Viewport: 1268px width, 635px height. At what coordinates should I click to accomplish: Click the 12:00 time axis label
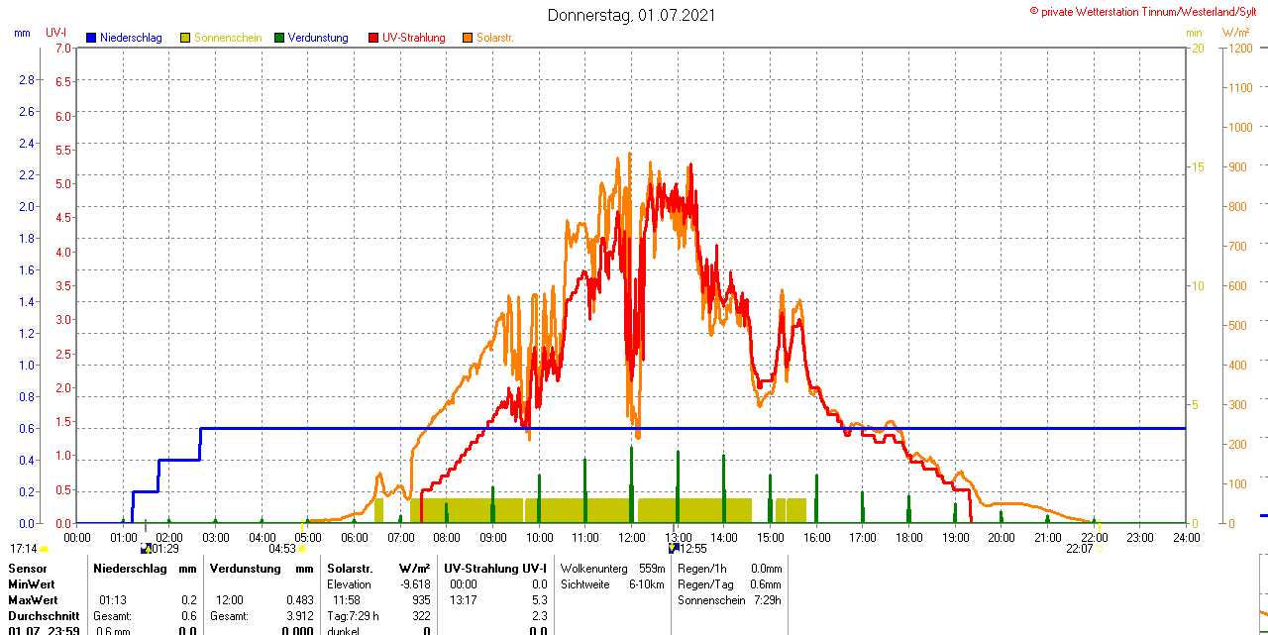631,537
